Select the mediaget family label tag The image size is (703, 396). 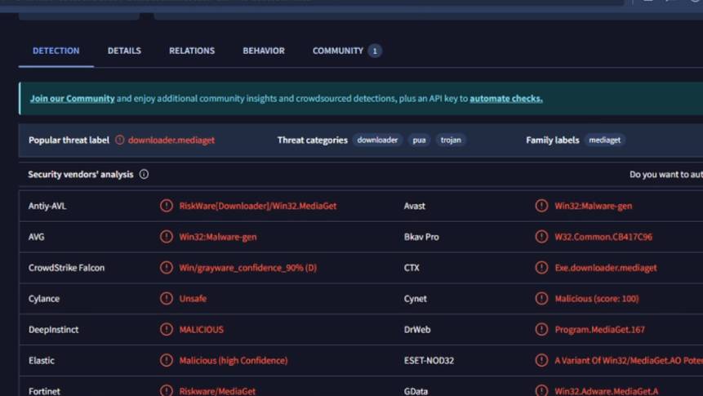[x=604, y=140]
